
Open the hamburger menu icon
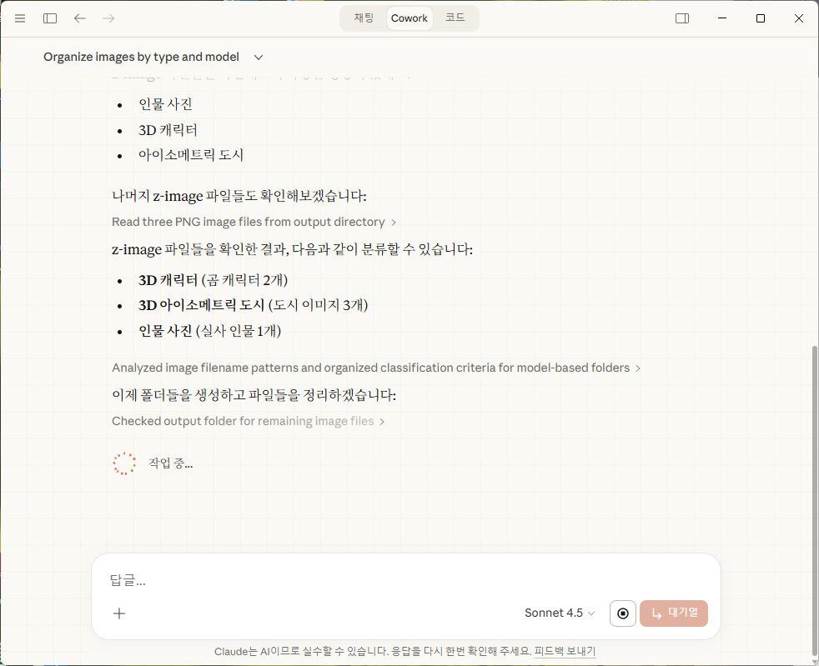pos(20,18)
